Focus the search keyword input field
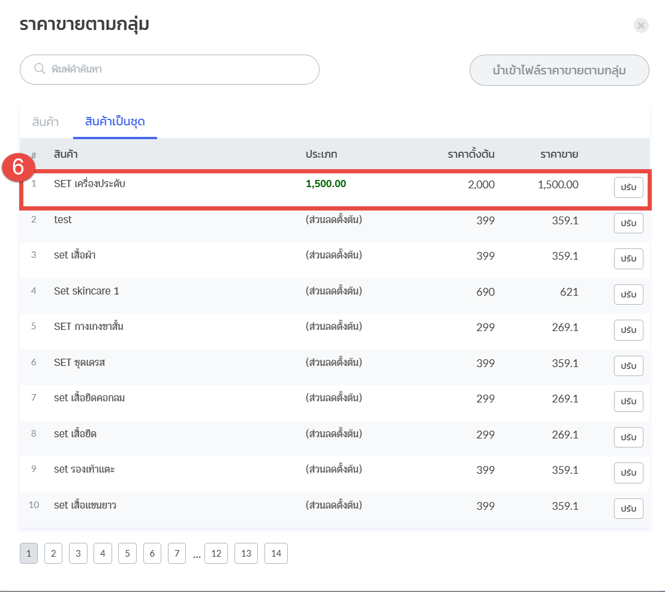This screenshot has height=592, width=665. (180, 70)
